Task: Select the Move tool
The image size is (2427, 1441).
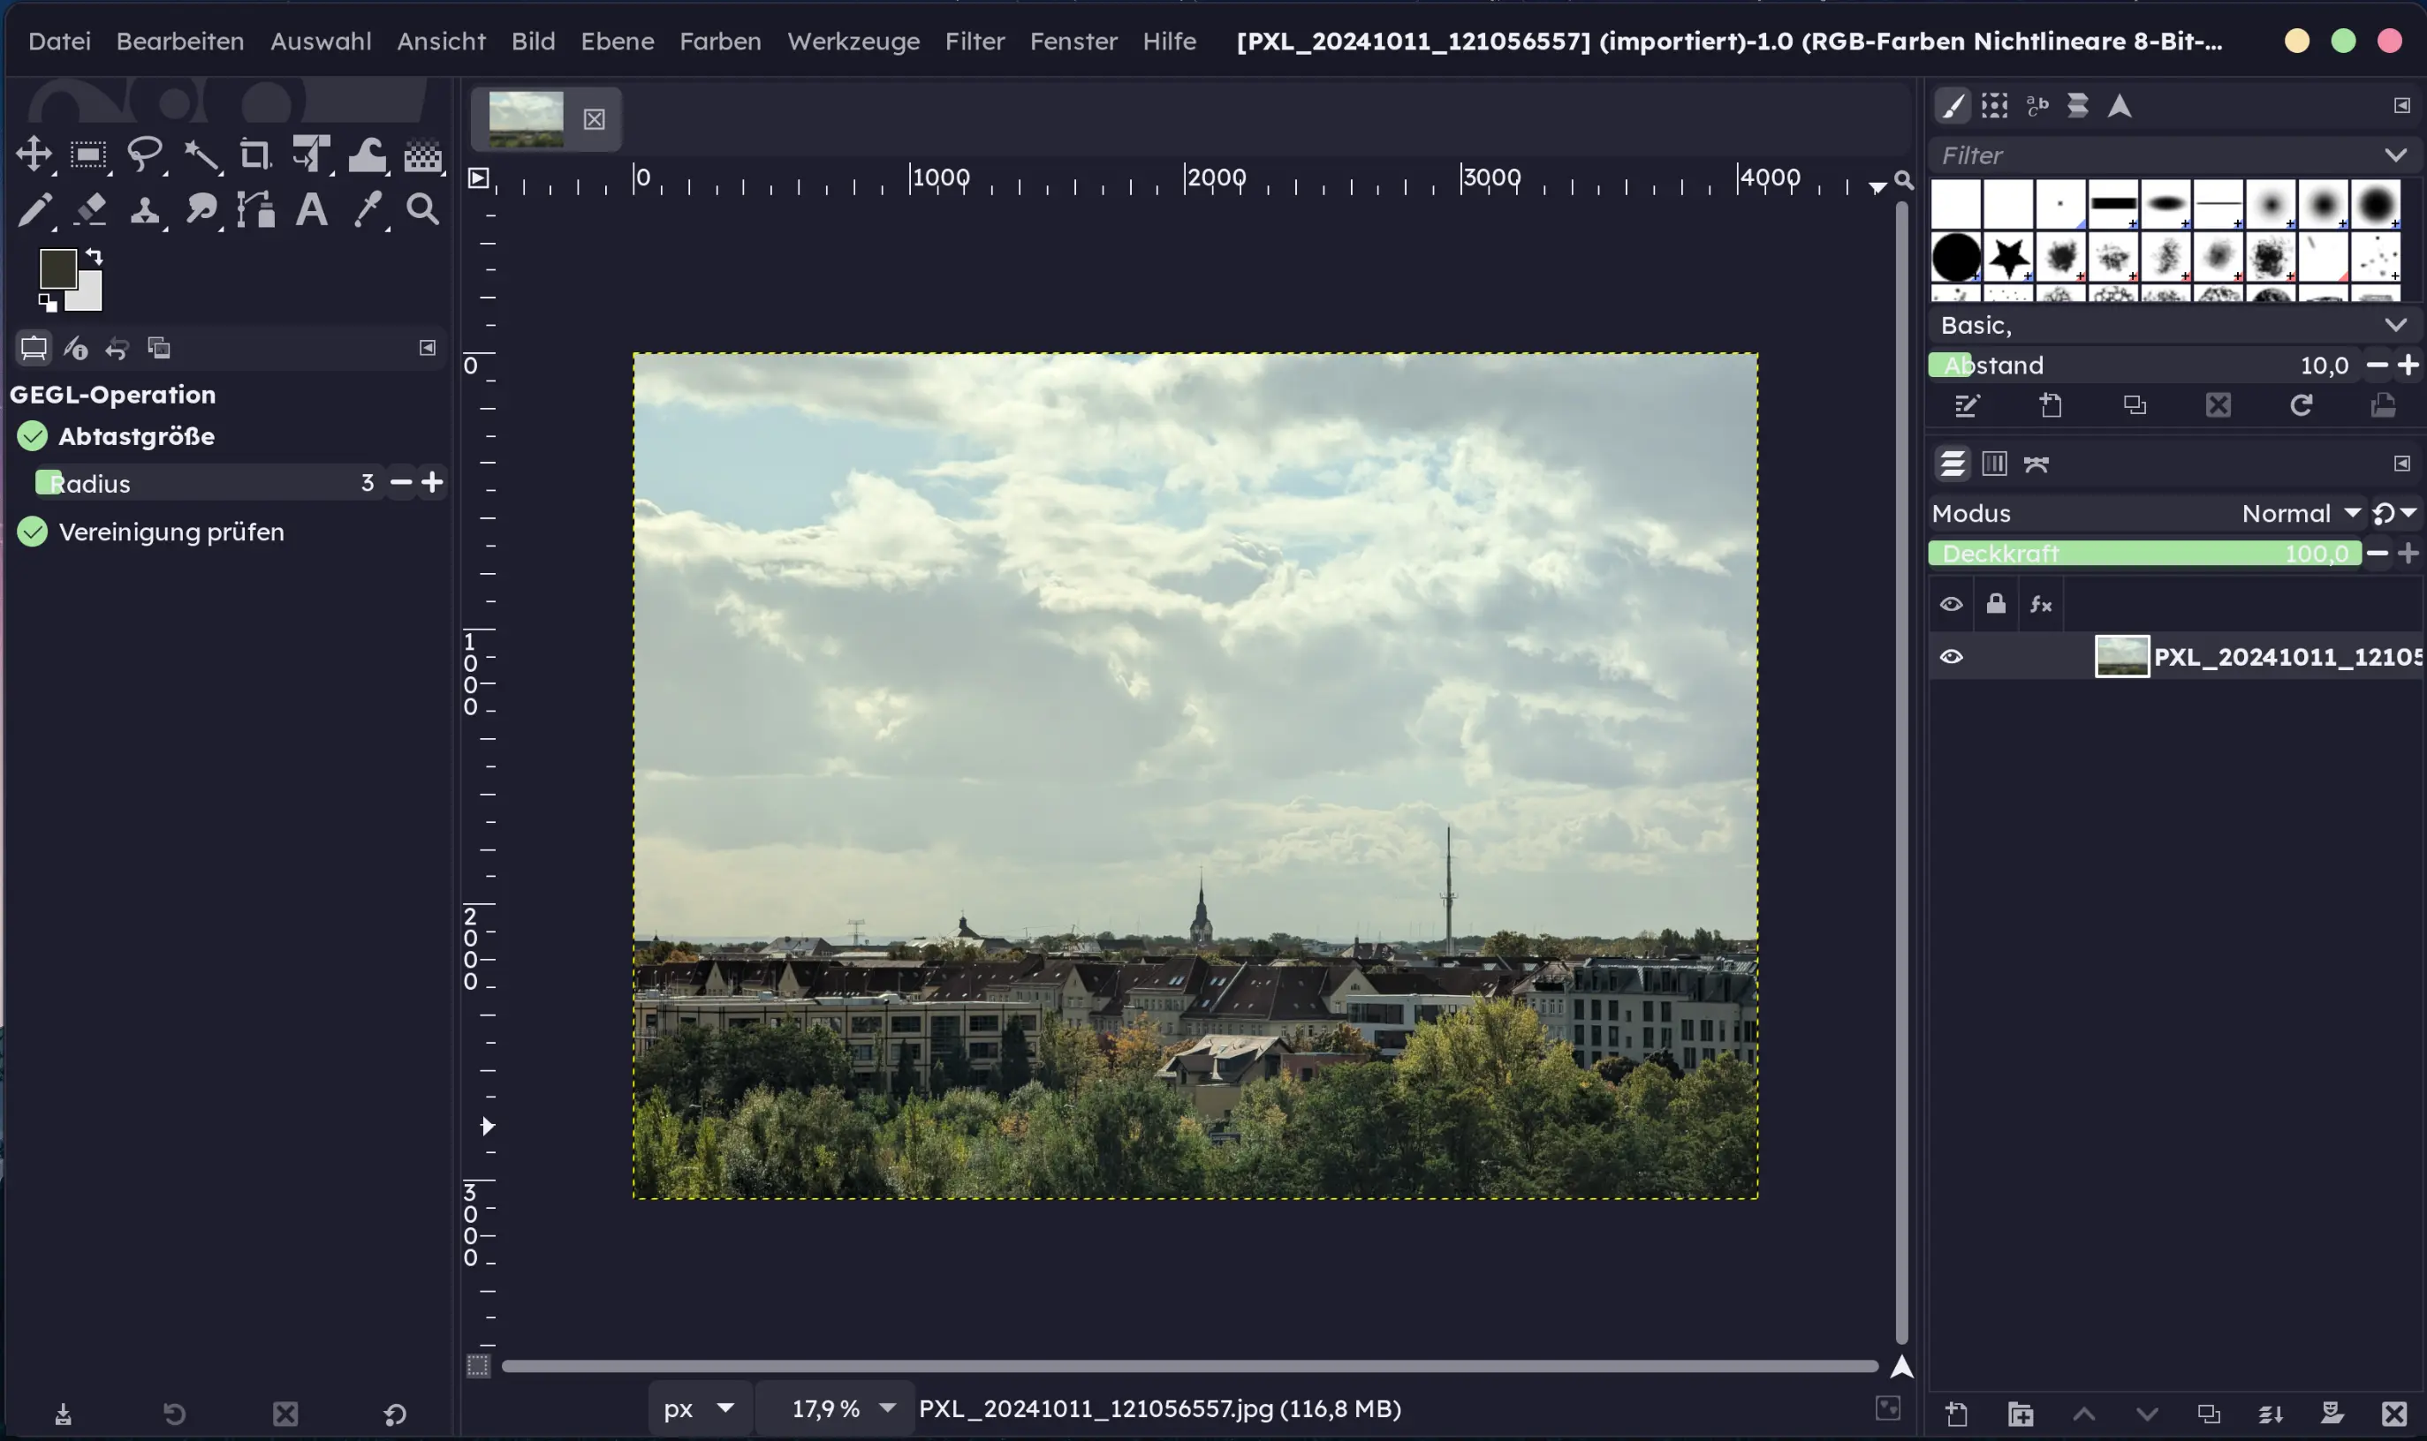Action: 33,155
